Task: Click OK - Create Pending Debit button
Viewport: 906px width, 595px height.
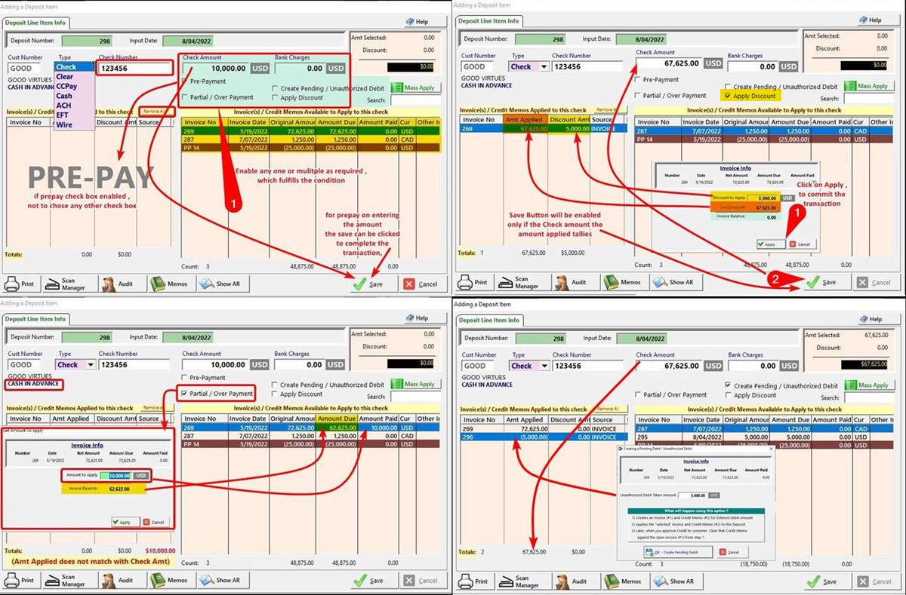Action: coord(676,552)
